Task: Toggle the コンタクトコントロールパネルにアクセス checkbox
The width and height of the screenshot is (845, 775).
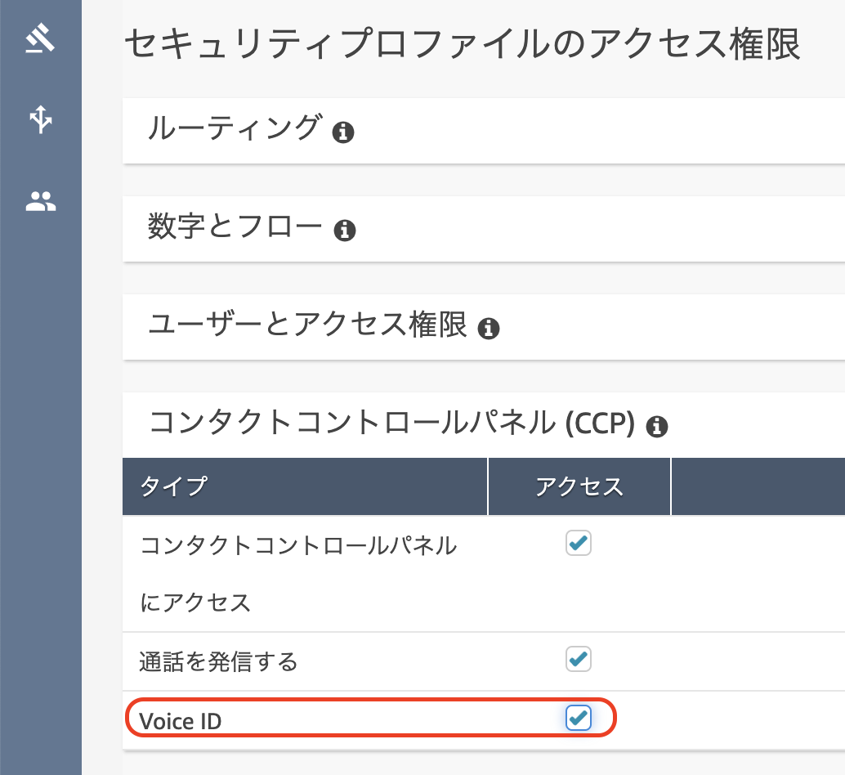Action: (x=579, y=543)
